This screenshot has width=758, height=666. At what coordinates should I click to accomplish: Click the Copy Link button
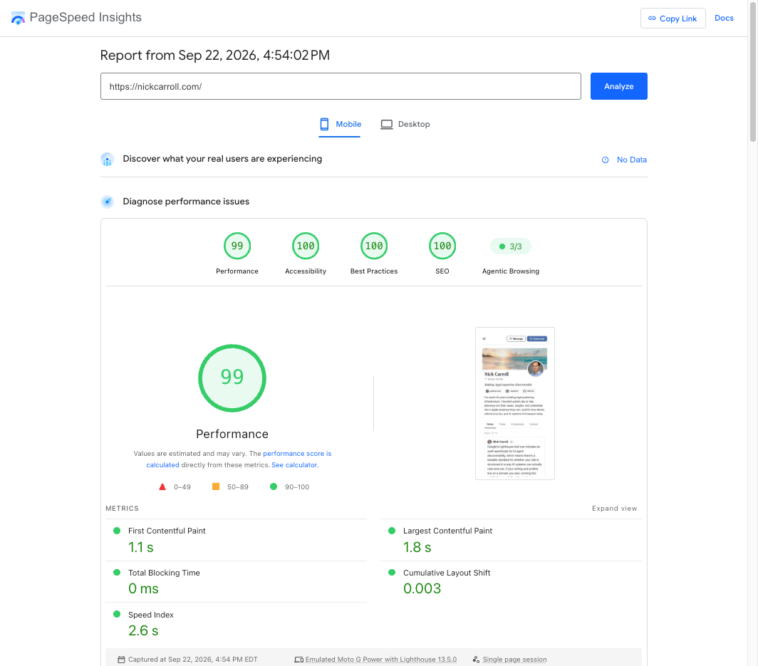click(x=673, y=19)
